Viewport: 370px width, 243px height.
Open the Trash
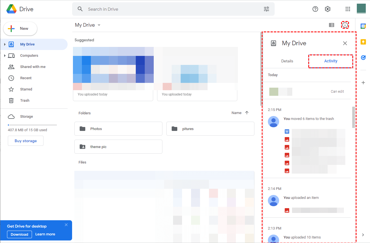[x=34, y=101]
